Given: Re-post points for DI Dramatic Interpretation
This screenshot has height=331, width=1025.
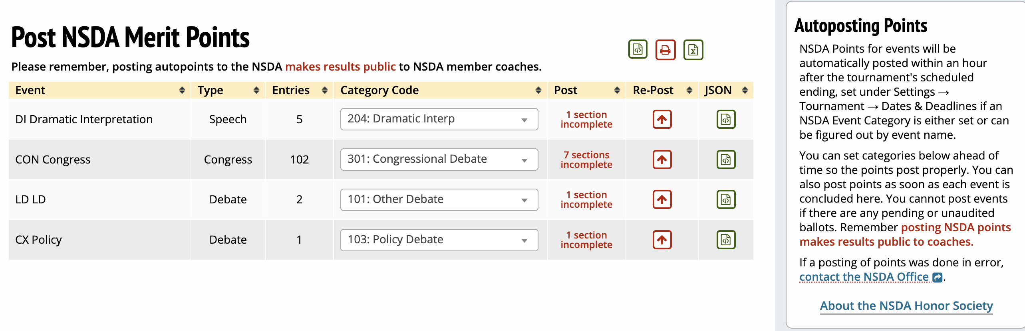Looking at the screenshot, I should [662, 119].
